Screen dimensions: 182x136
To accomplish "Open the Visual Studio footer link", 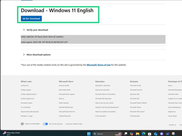I will click(172, 116).
